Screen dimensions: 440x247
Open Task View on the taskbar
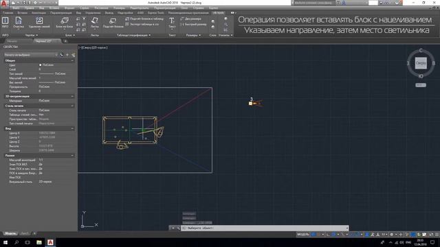point(27,242)
